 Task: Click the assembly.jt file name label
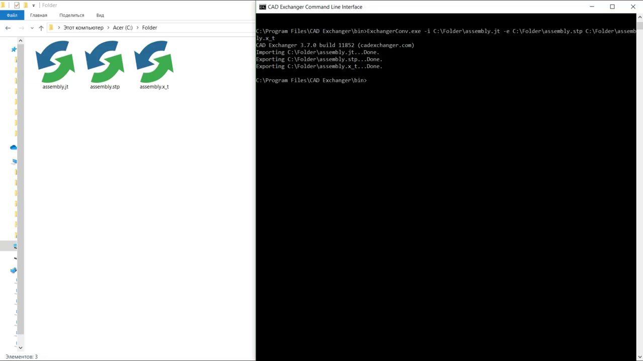pyautogui.click(x=55, y=87)
